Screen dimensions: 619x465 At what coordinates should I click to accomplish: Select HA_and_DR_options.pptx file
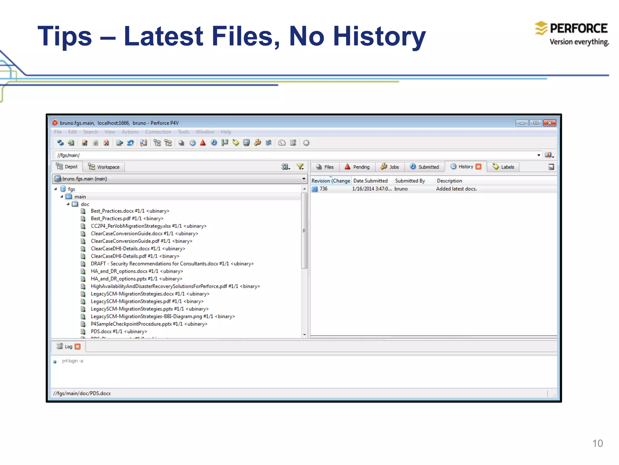tap(136, 279)
